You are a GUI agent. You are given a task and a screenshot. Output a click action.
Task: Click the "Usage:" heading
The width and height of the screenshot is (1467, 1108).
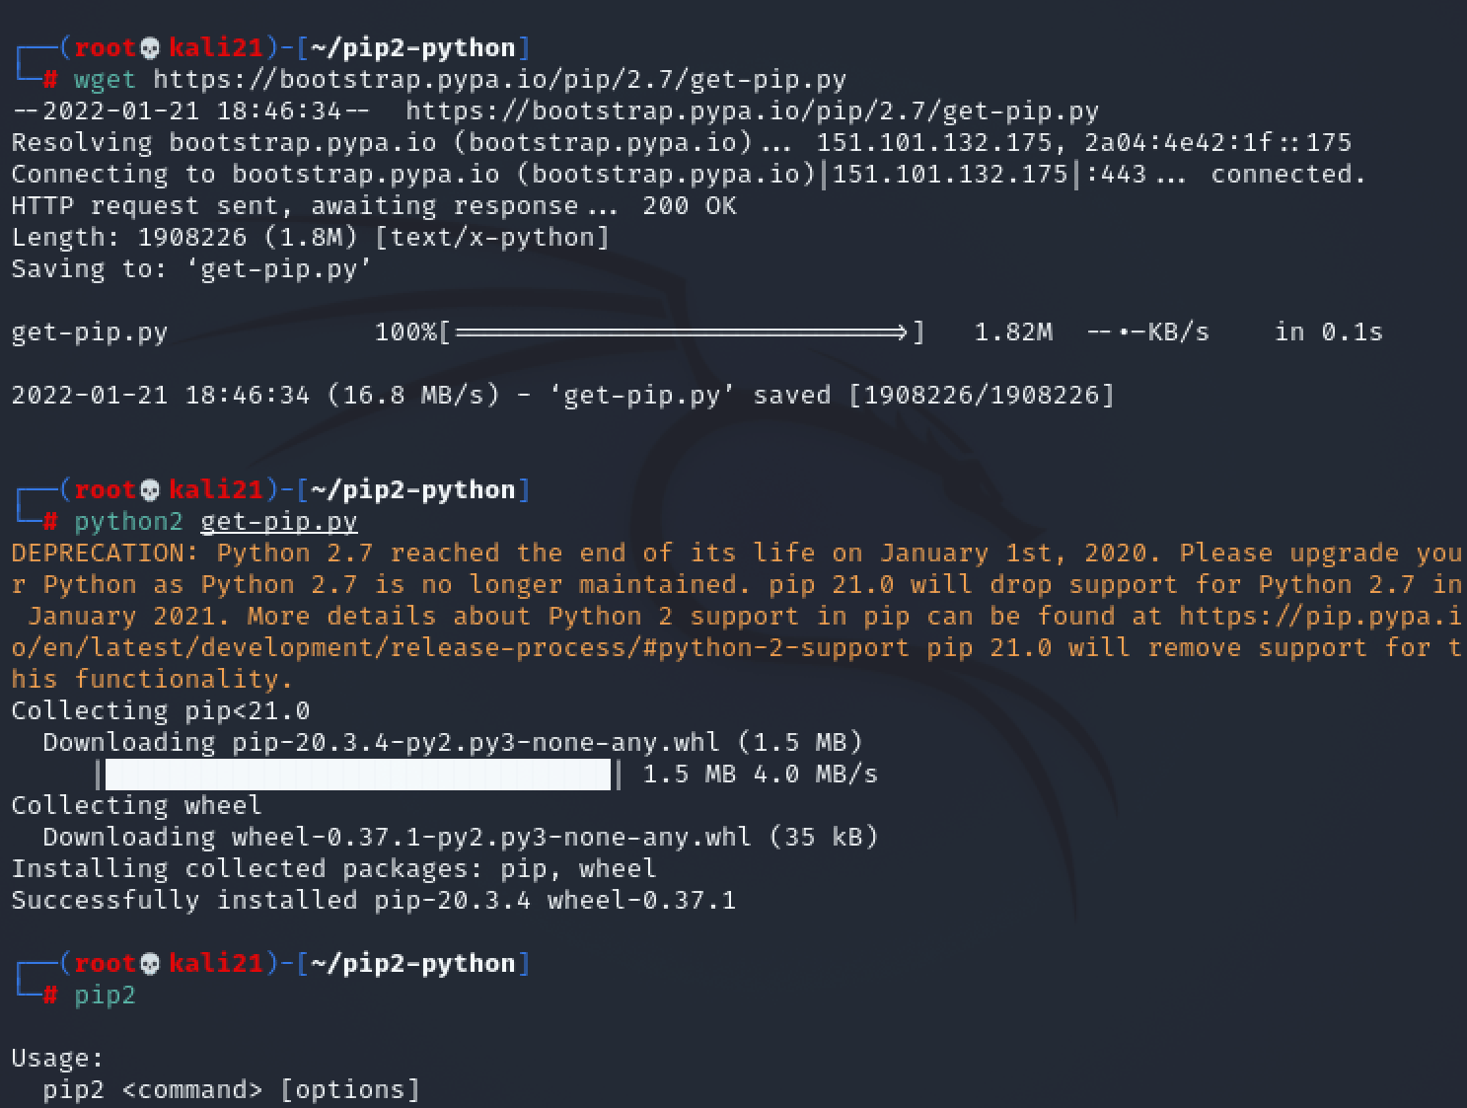[57, 1059]
